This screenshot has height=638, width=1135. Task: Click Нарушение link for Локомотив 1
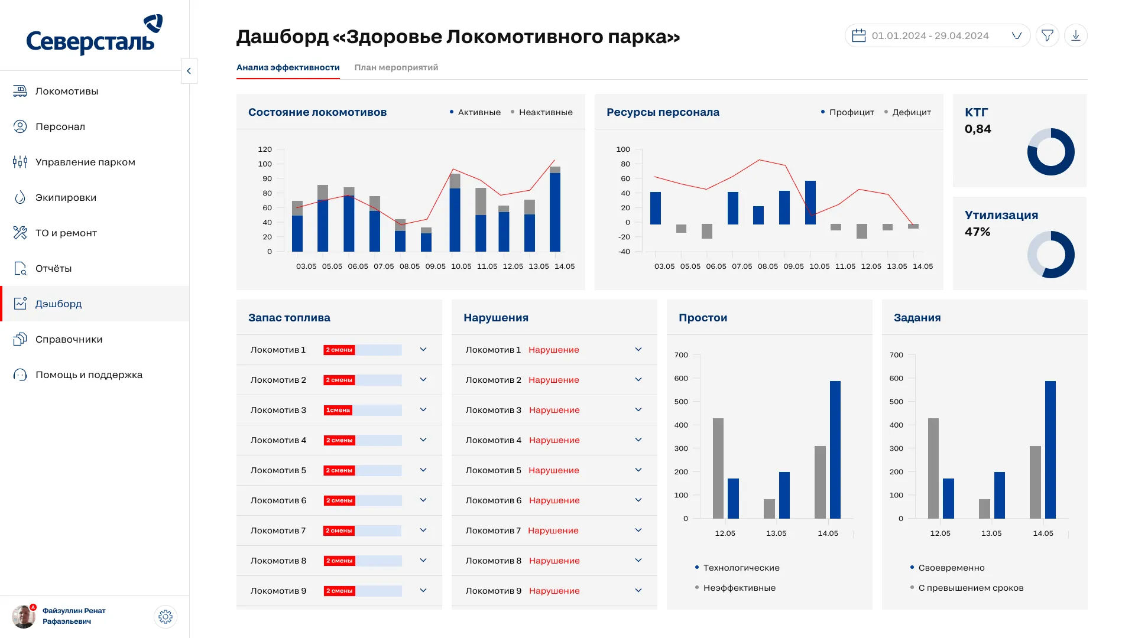554,350
